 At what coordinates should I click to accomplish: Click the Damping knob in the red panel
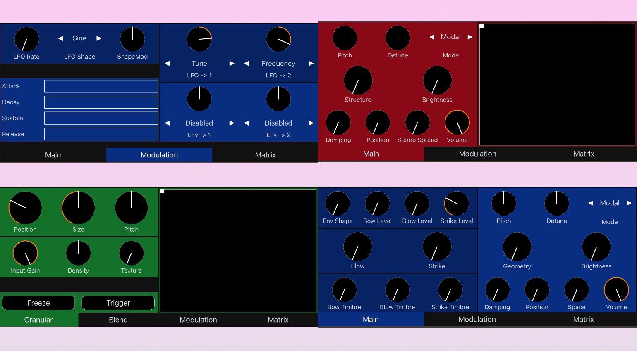coord(338,123)
